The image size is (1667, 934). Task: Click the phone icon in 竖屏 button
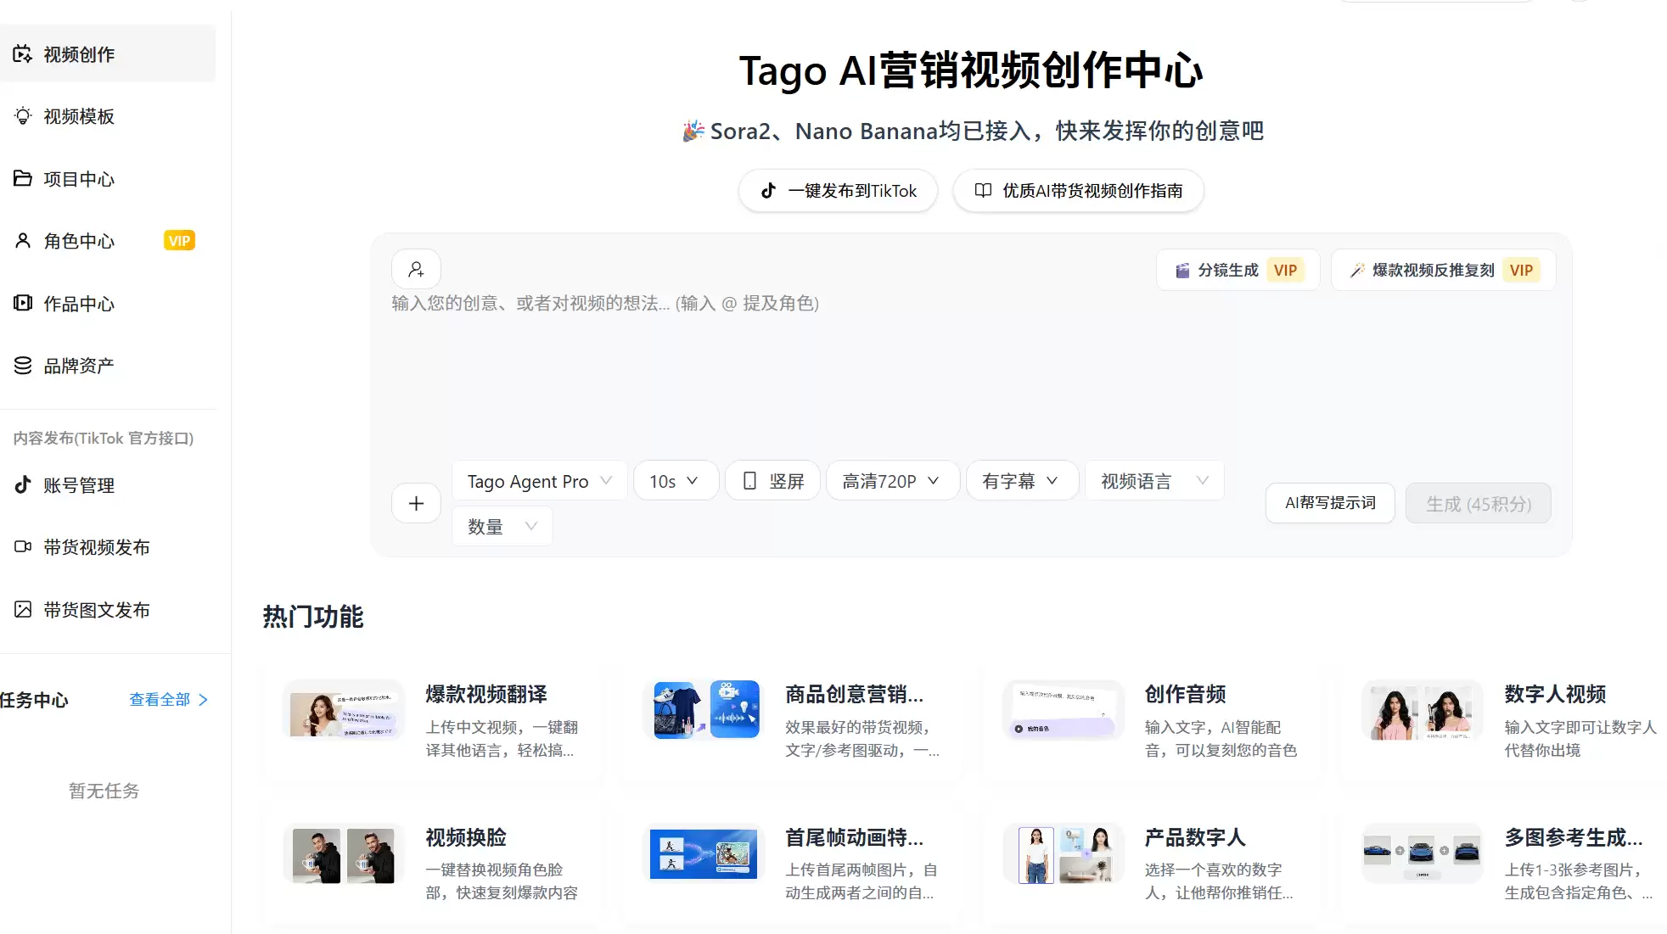coord(749,481)
